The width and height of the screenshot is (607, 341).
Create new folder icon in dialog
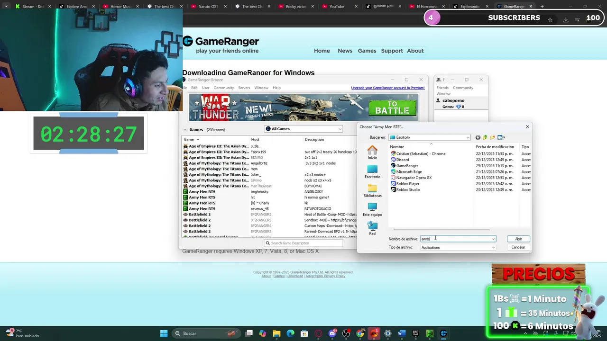(492, 137)
